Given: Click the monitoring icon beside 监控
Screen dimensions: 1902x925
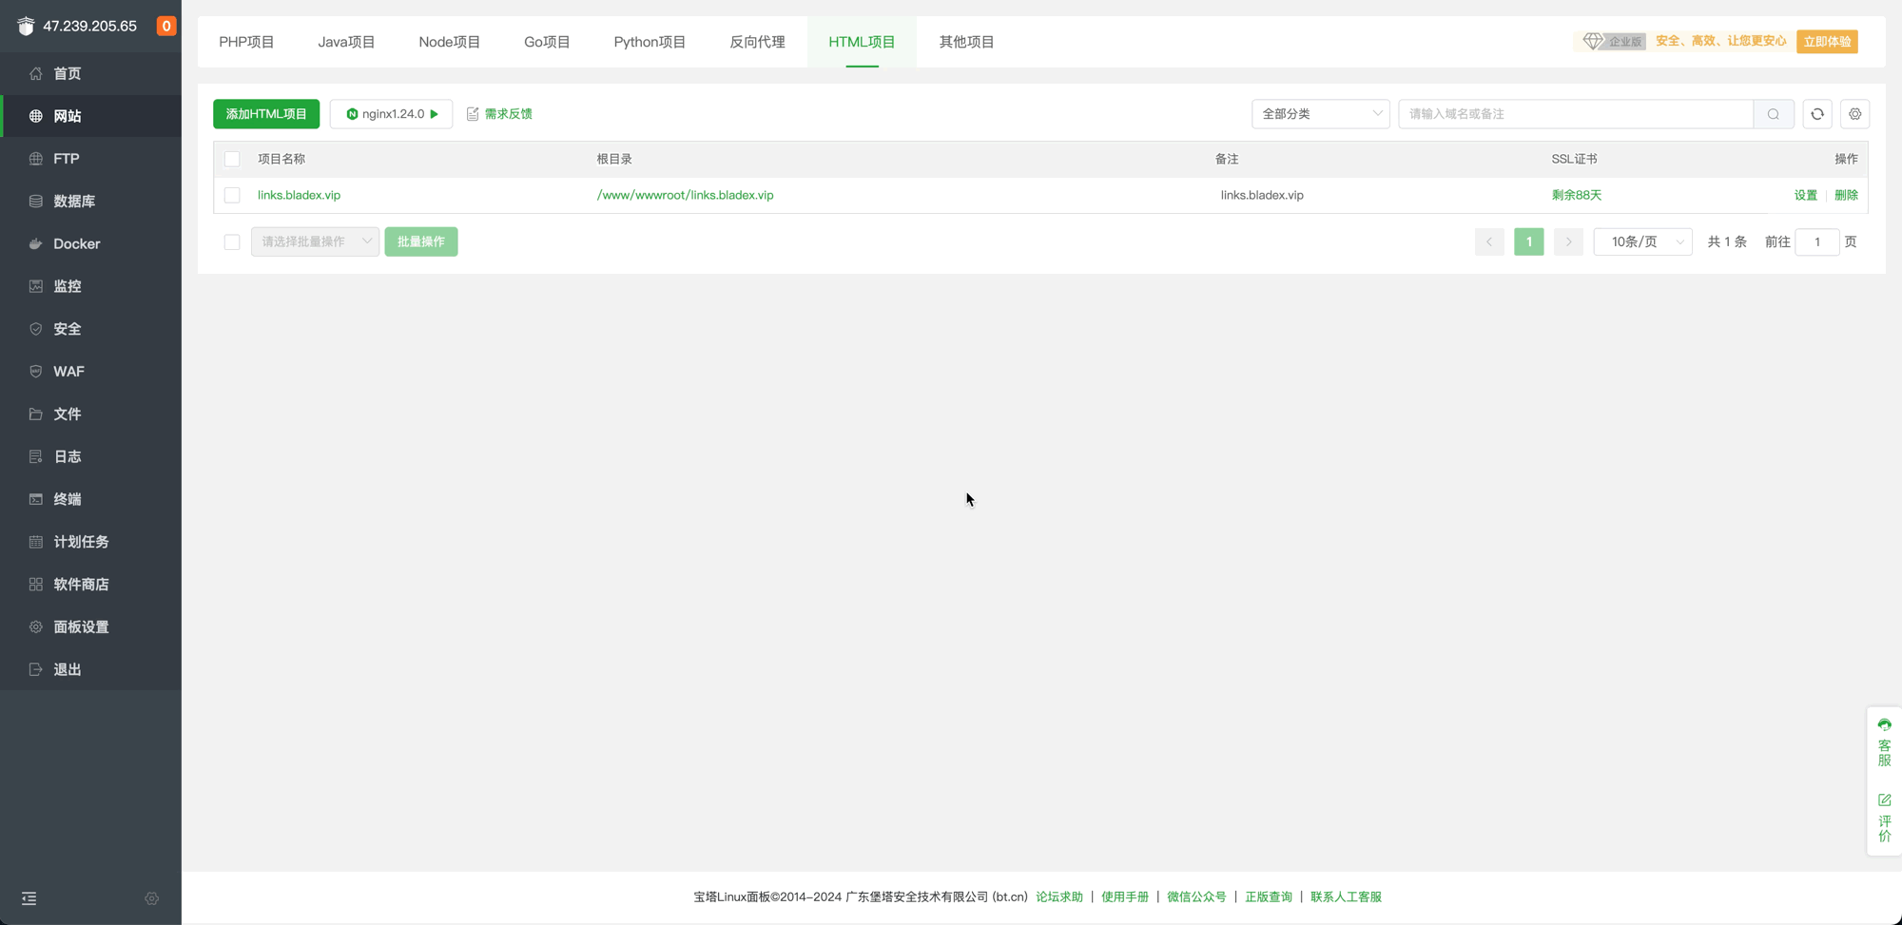Looking at the screenshot, I should 35,286.
